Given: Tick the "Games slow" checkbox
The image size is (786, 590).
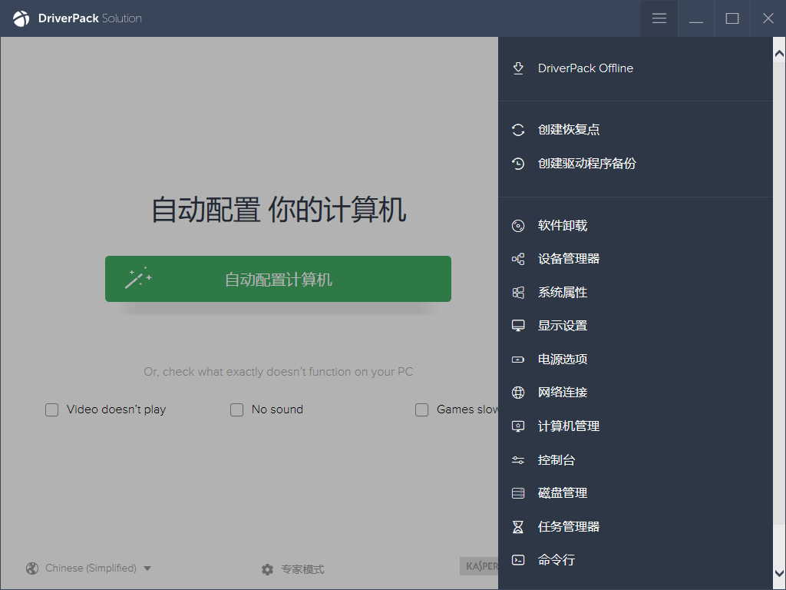Looking at the screenshot, I should [422, 410].
